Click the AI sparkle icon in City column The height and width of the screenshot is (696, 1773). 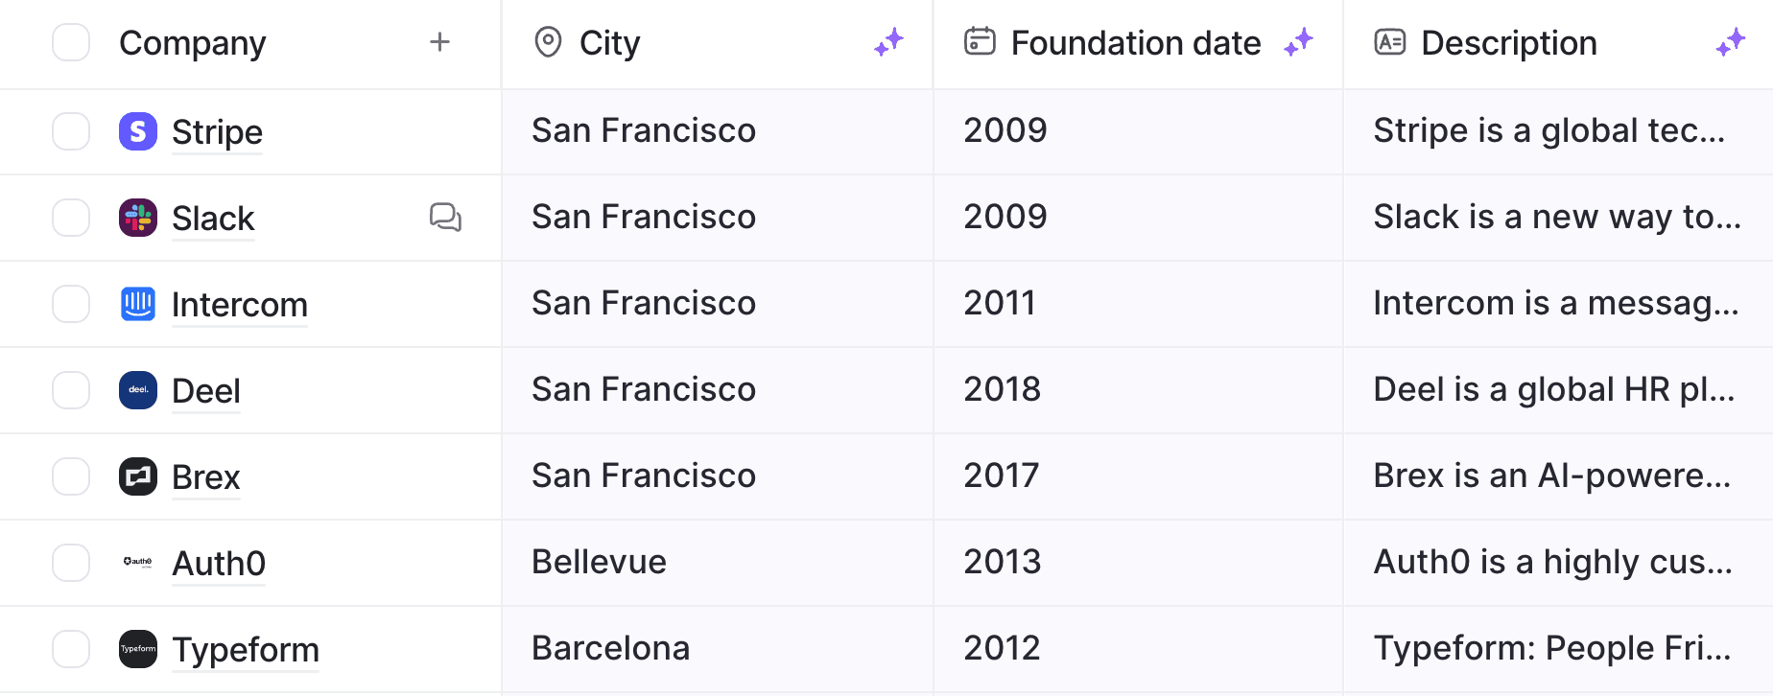click(888, 42)
